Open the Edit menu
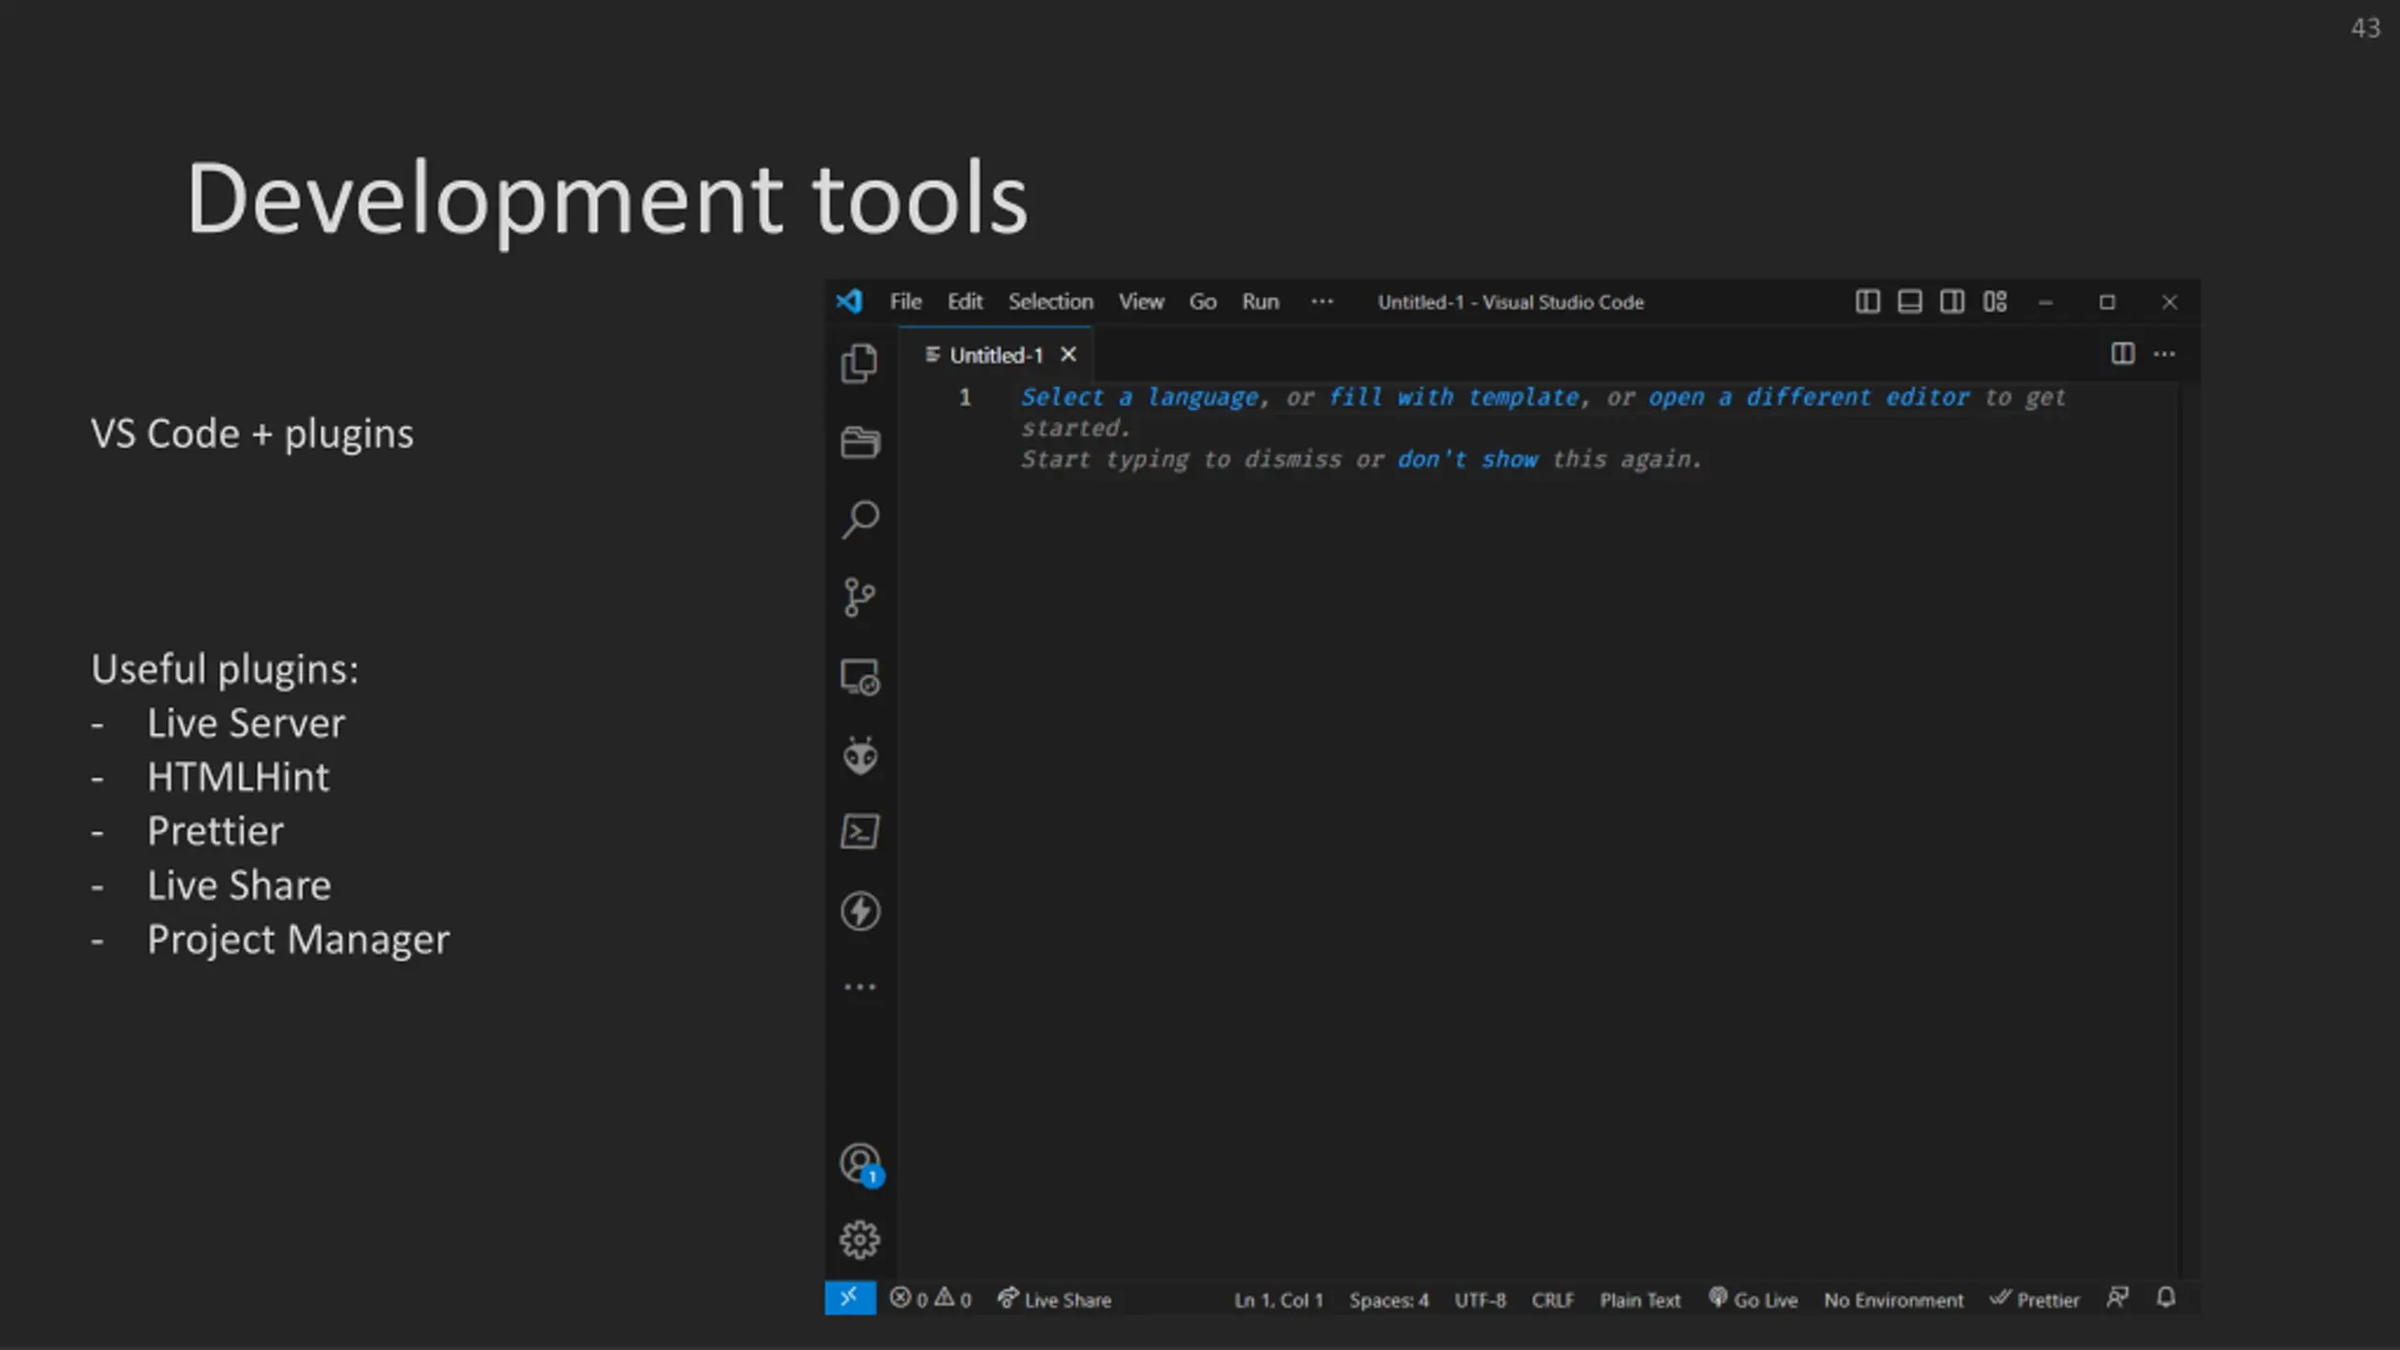The height and width of the screenshot is (1350, 2400). 965,302
